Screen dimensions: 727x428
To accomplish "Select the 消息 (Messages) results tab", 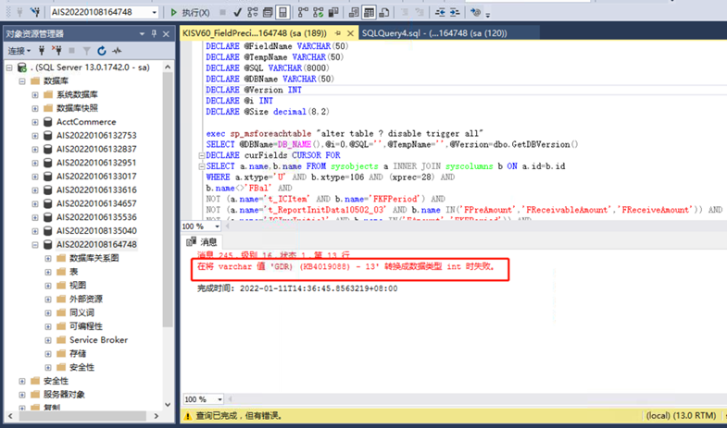I will pos(203,242).
